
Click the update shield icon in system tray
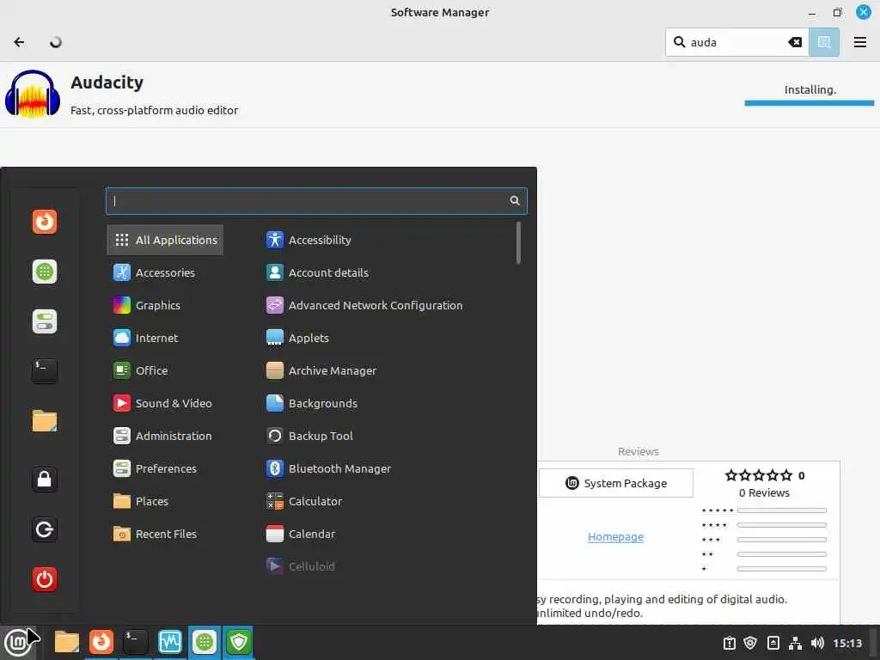pyautogui.click(x=750, y=643)
